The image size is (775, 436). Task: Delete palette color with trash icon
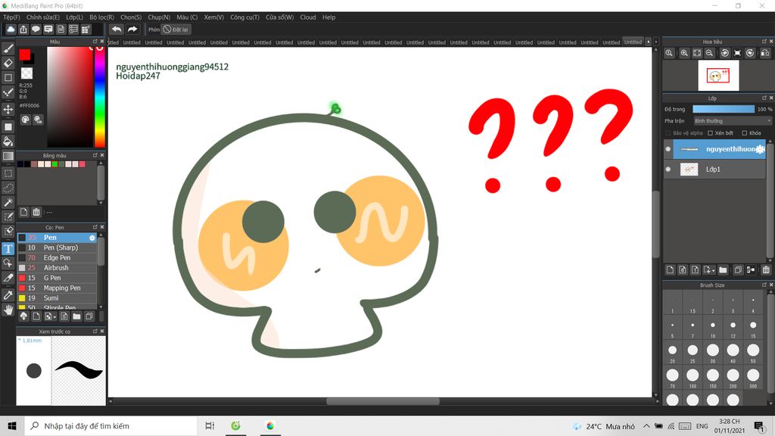(36, 212)
